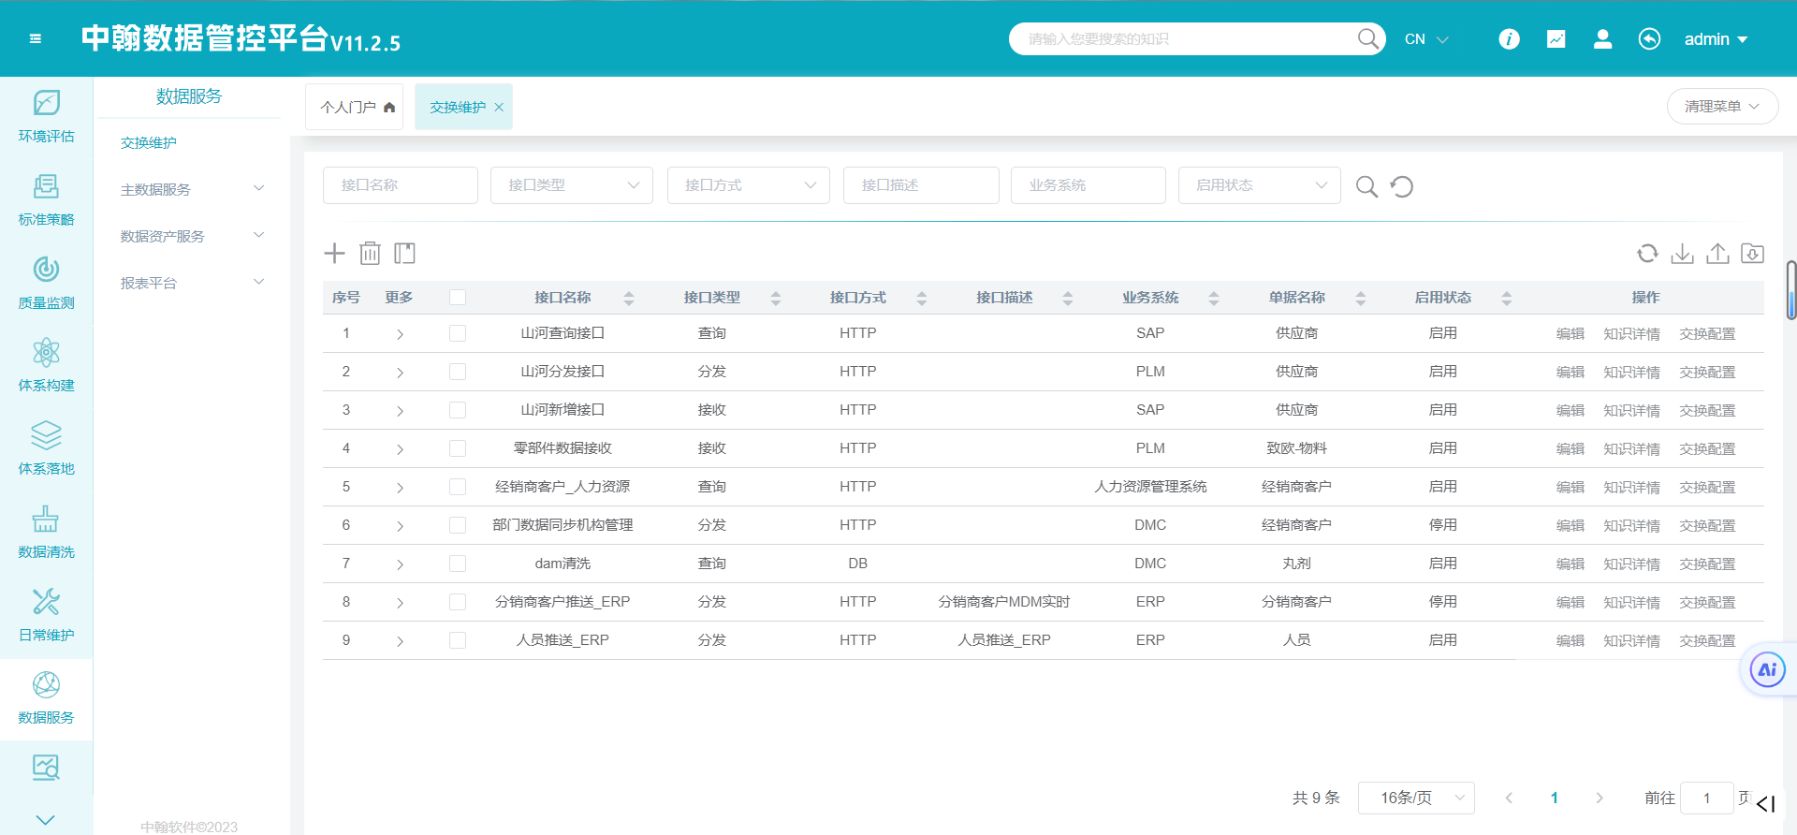This screenshot has height=835, width=1797.
Task: Check the box for 山河分发接口 row
Action: click(458, 372)
